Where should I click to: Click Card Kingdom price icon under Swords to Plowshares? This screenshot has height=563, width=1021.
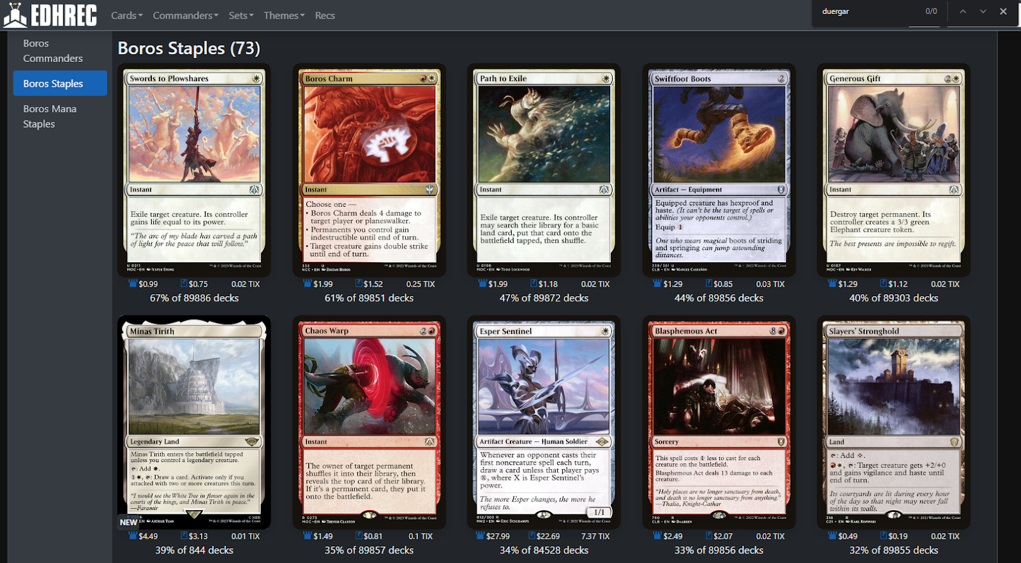133,283
